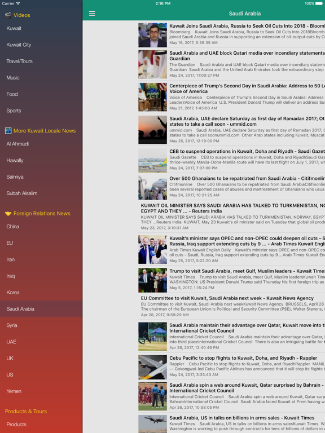
Task: Tap More Kuwait Locale News header
Action: (45, 131)
